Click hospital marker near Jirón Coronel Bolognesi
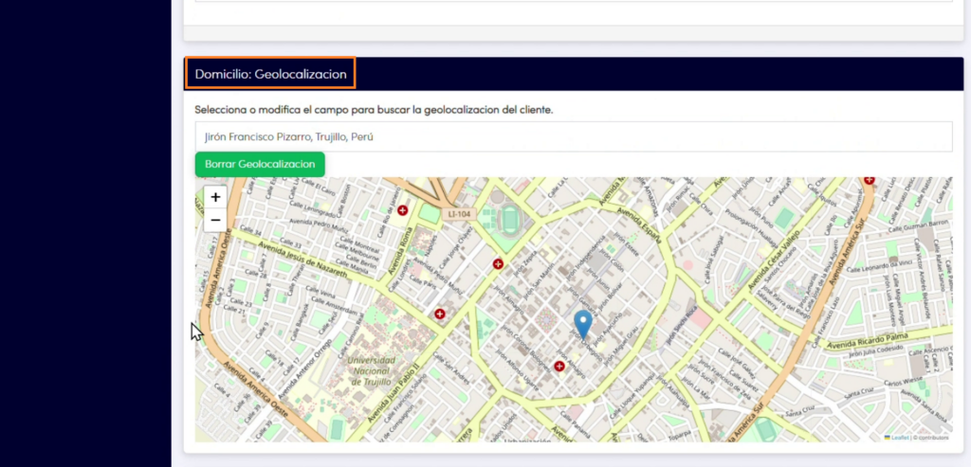971x467 pixels. coord(559,367)
